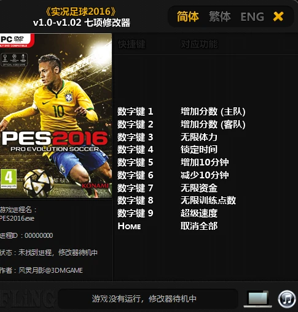Switch language to 繁体
Image resolution: width=298 pixels, height=312 pixels.
(x=220, y=17)
